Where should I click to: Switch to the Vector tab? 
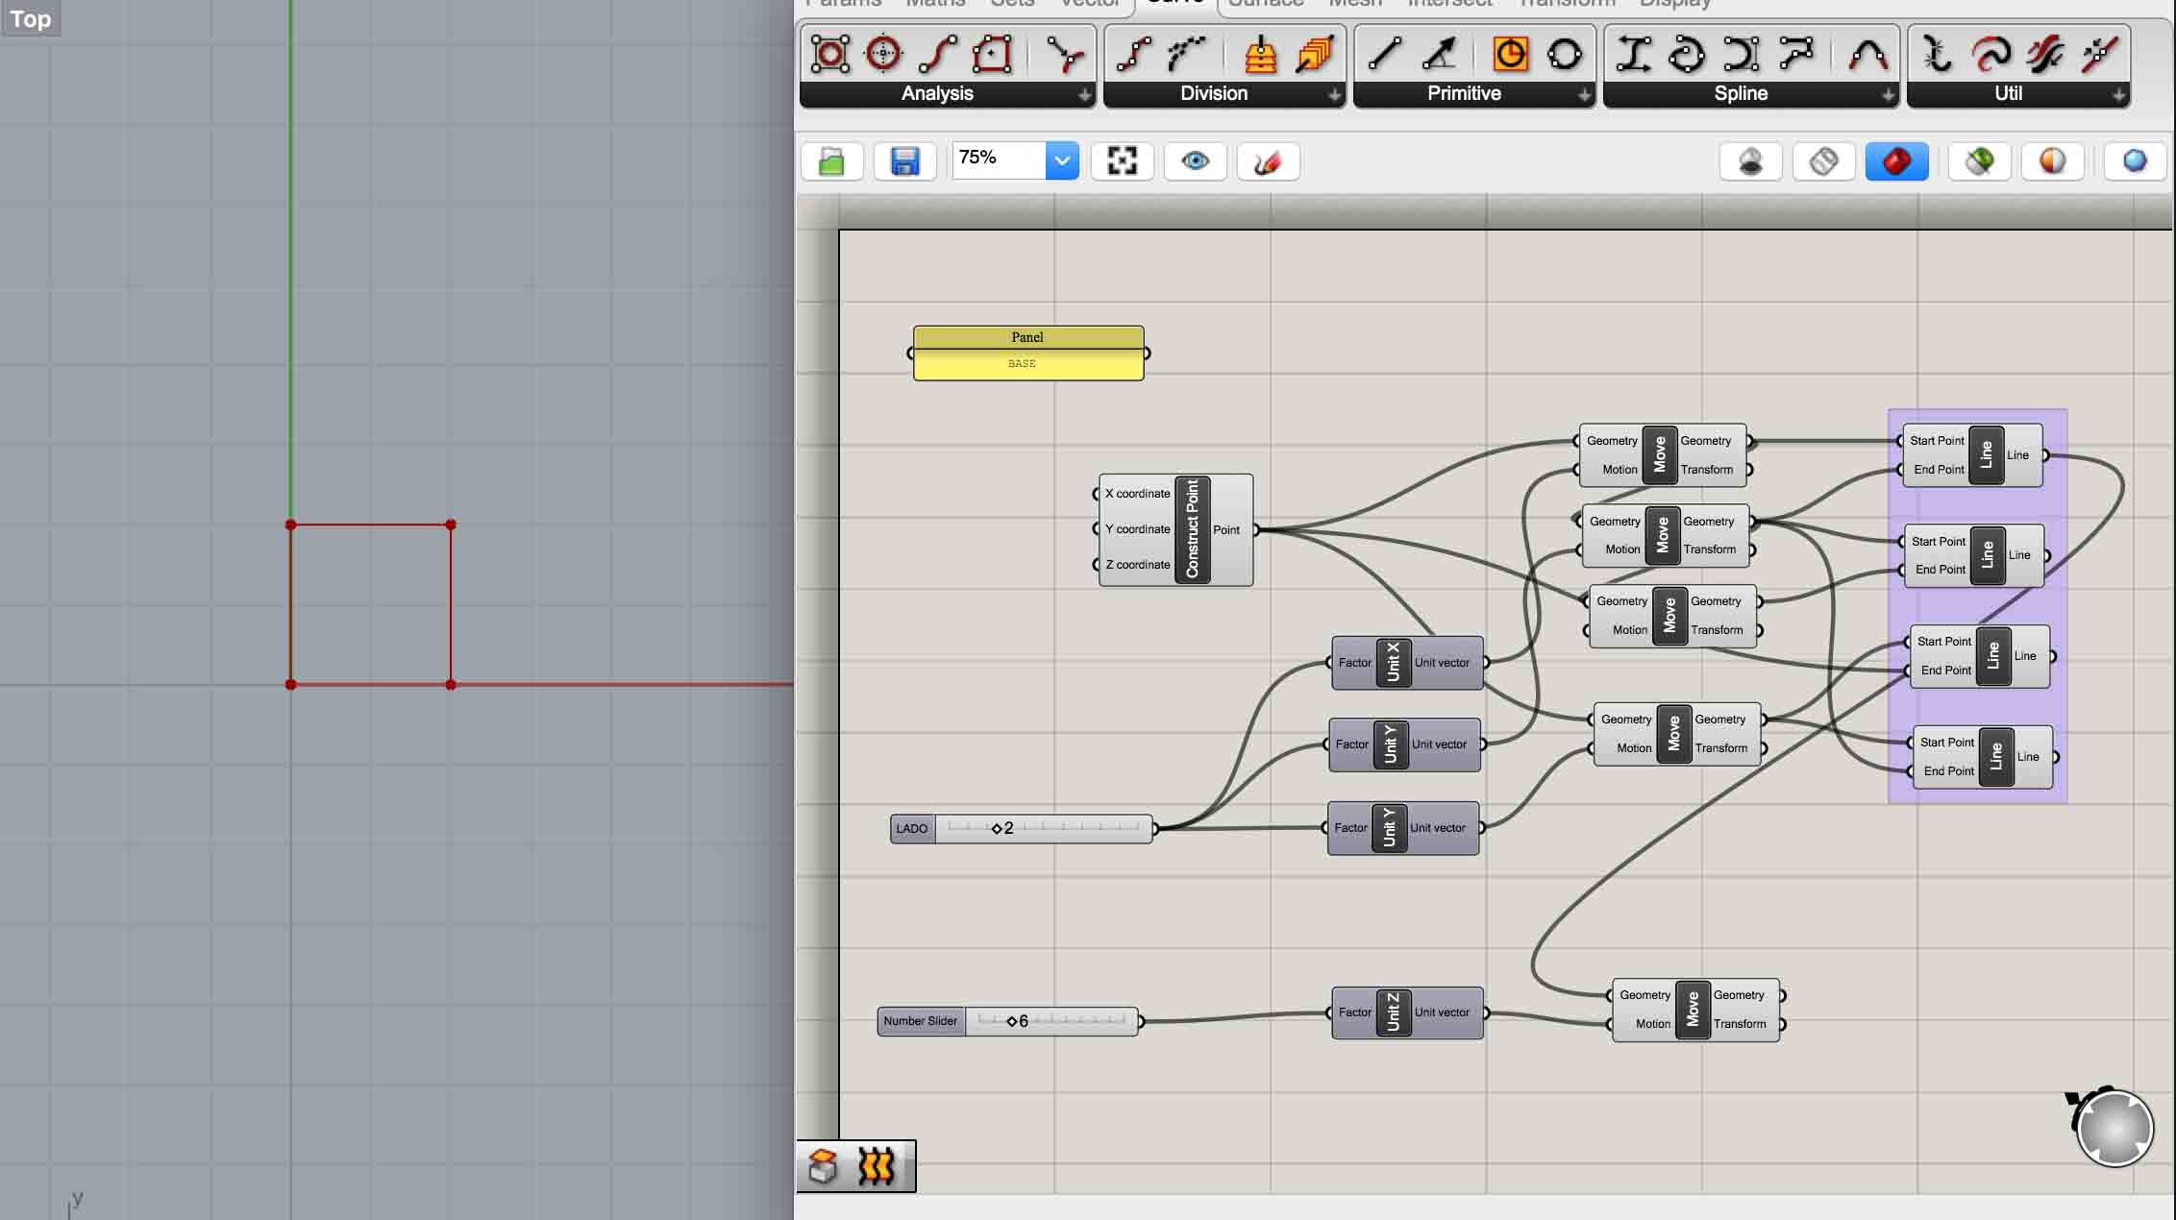(x=1090, y=4)
